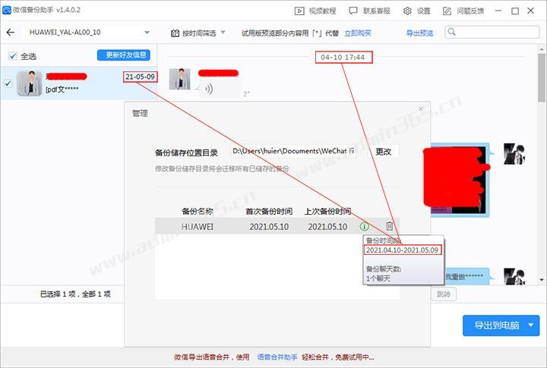Viewport: 547px width, 368px height.
Task: Click the 立即购买 purchase link
Action: [x=358, y=33]
